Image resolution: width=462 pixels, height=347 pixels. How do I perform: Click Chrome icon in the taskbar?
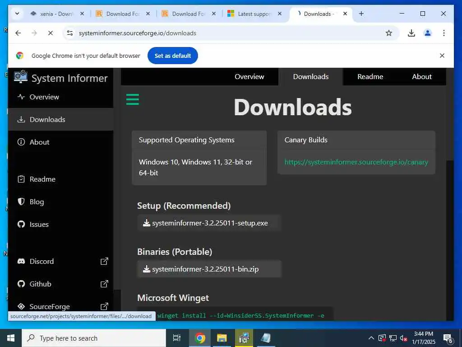(200, 338)
